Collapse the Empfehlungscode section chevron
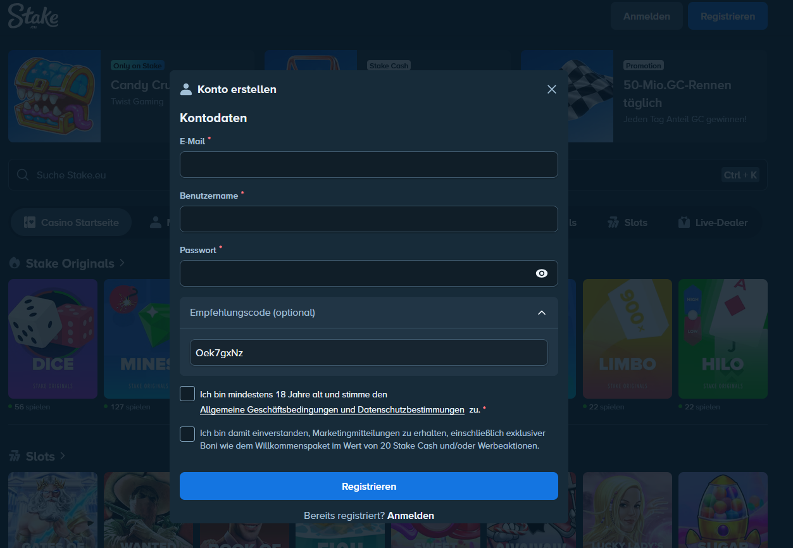Image resolution: width=793 pixels, height=548 pixels. (x=542, y=313)
